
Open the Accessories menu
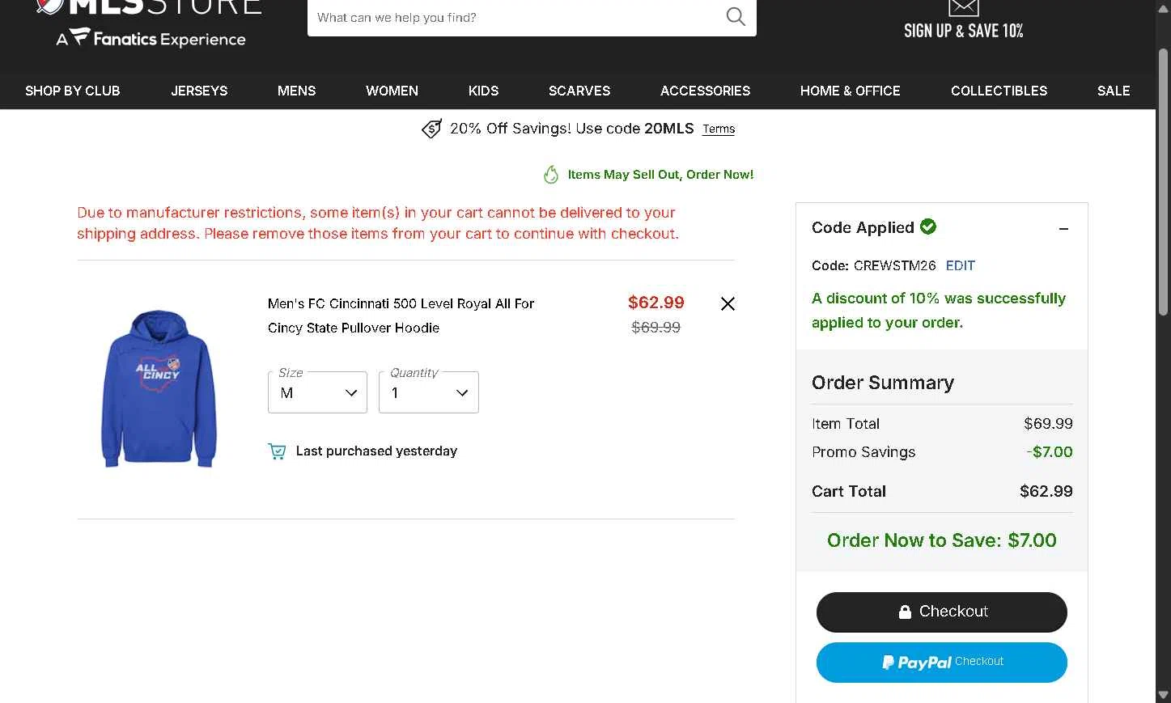(705, 91)
